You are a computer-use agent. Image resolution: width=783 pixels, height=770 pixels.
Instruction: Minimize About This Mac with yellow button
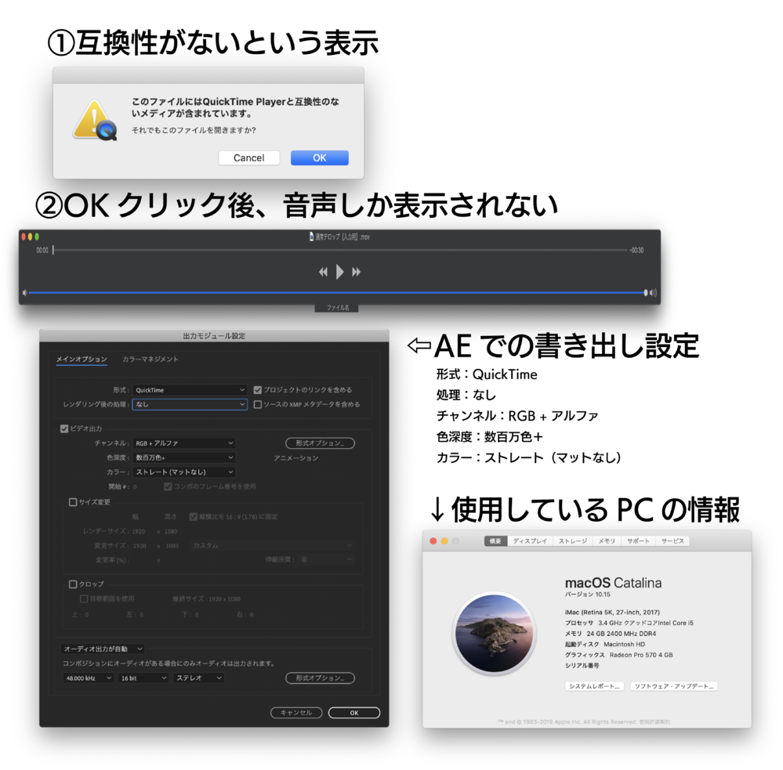pyautogui.click(x=444, y=541)
